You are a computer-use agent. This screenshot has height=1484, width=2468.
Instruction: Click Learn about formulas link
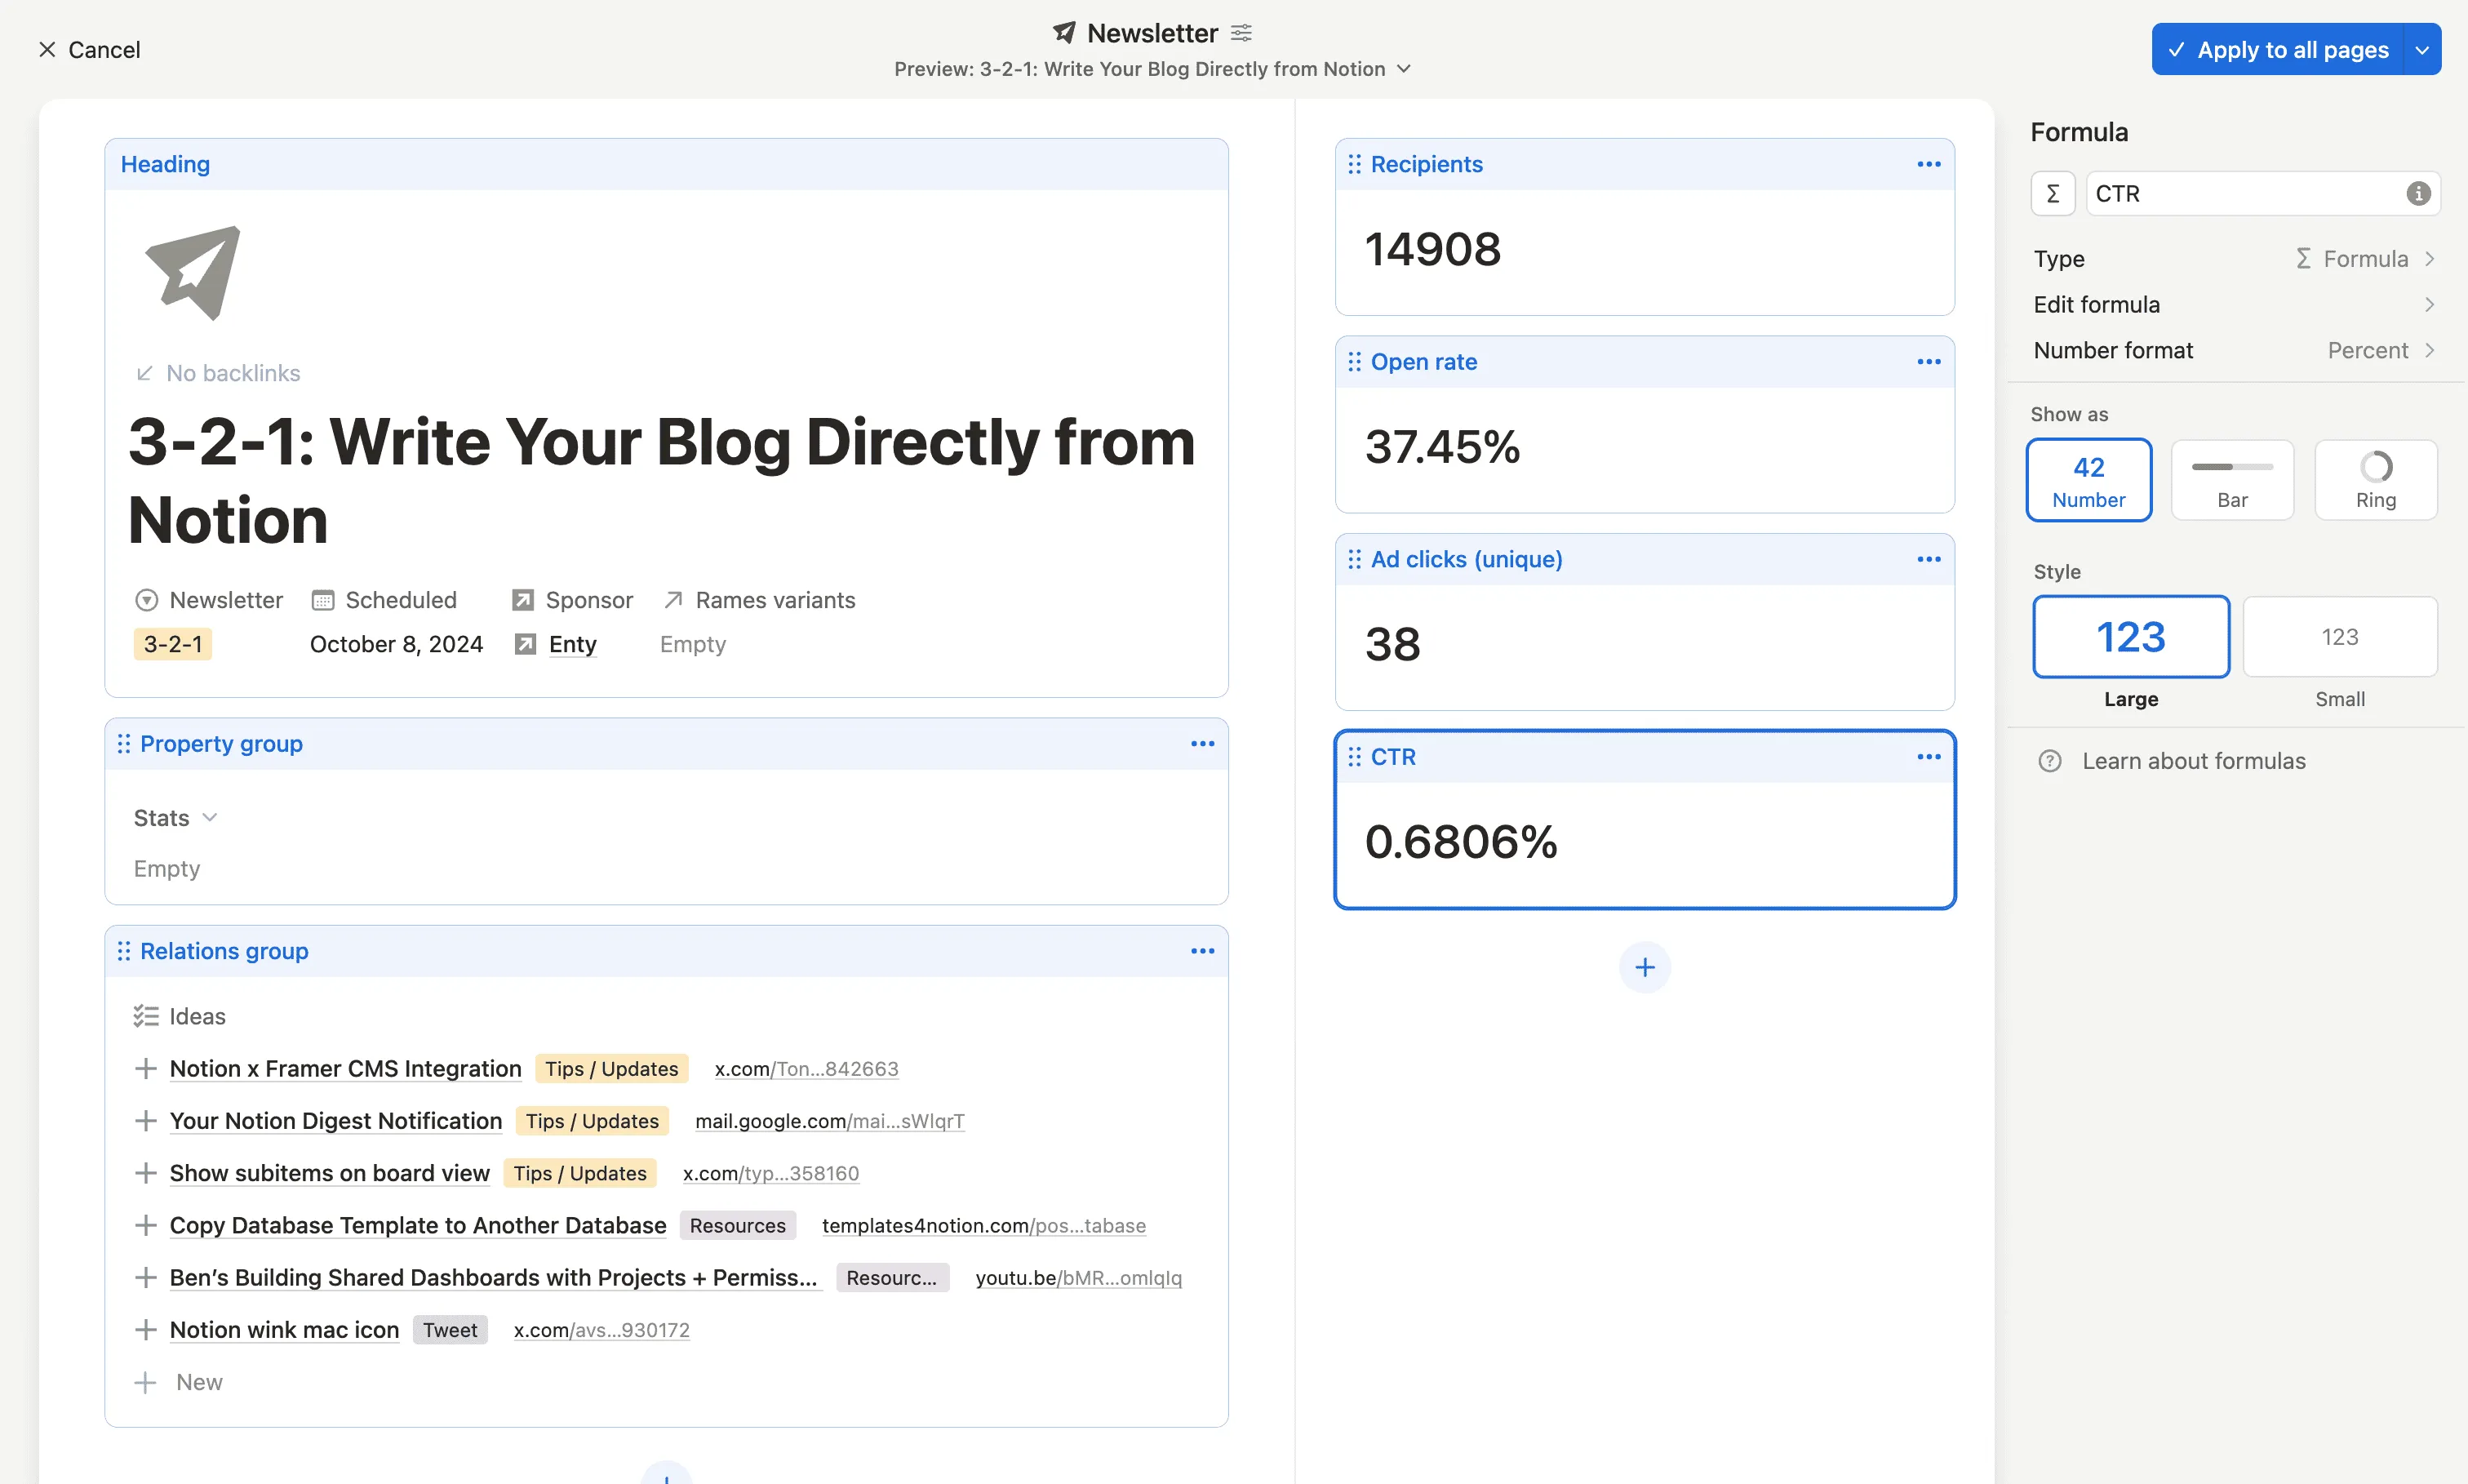[2195, 760]
